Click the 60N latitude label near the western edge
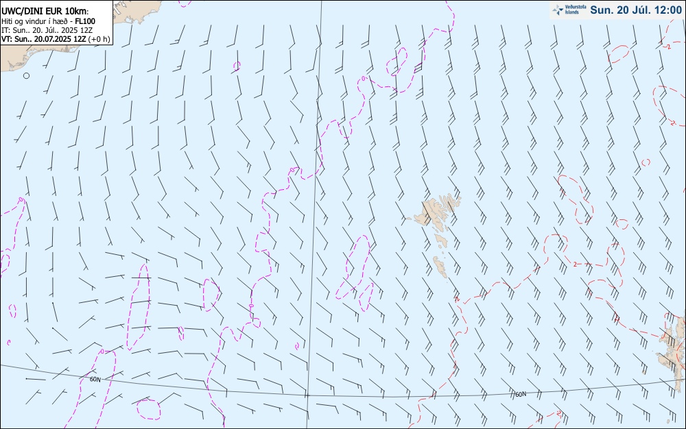 tap(95, 379)
